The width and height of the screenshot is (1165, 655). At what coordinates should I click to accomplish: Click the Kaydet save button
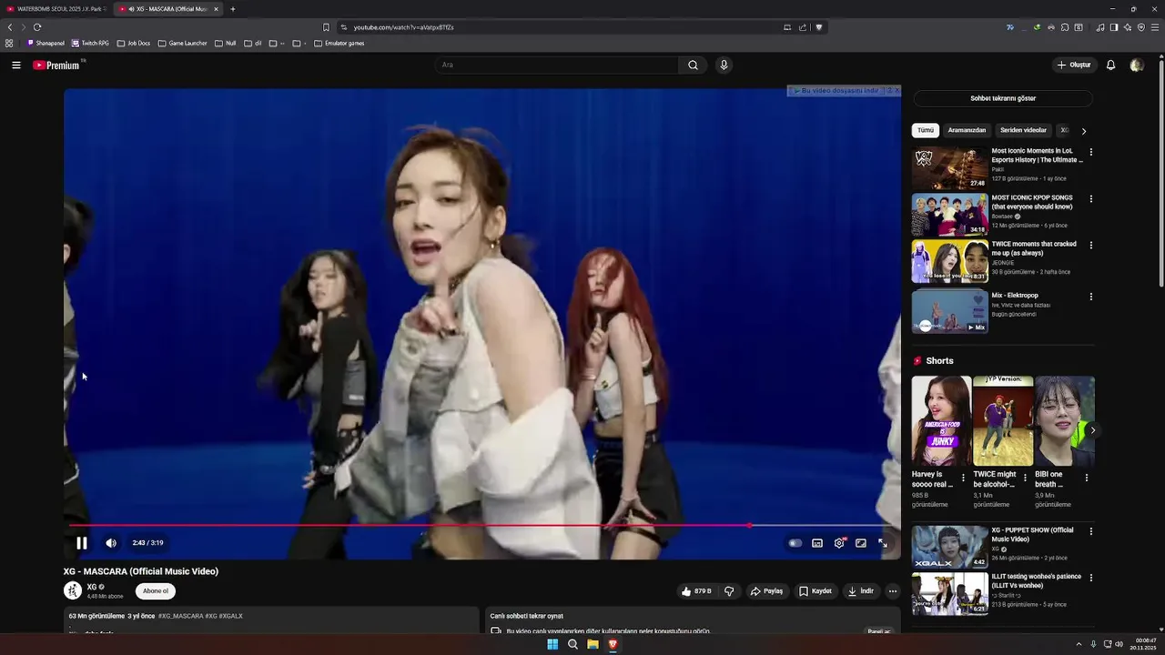click(815, 591)
